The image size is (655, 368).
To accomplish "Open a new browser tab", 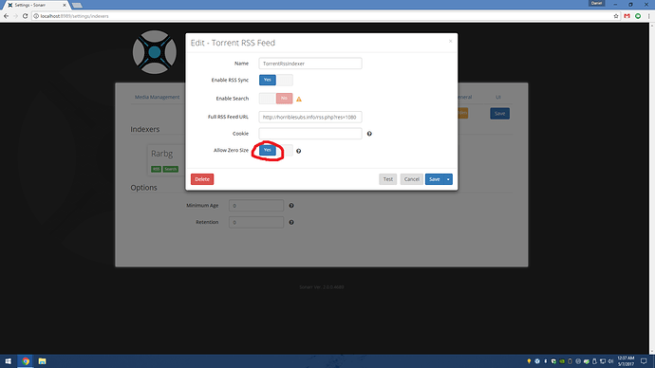I will point(77,5).
